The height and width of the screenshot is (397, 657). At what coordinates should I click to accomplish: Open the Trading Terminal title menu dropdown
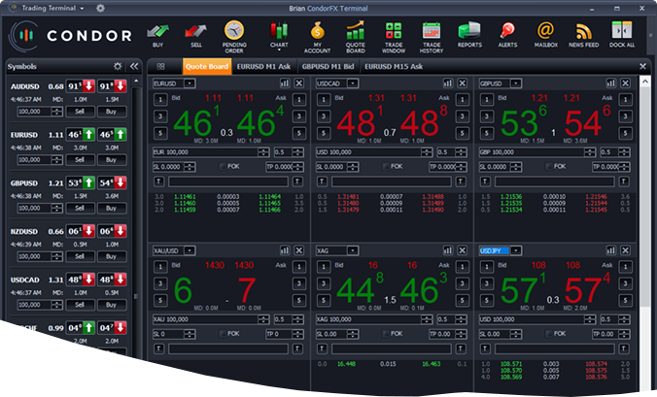(x=82, y=9)
